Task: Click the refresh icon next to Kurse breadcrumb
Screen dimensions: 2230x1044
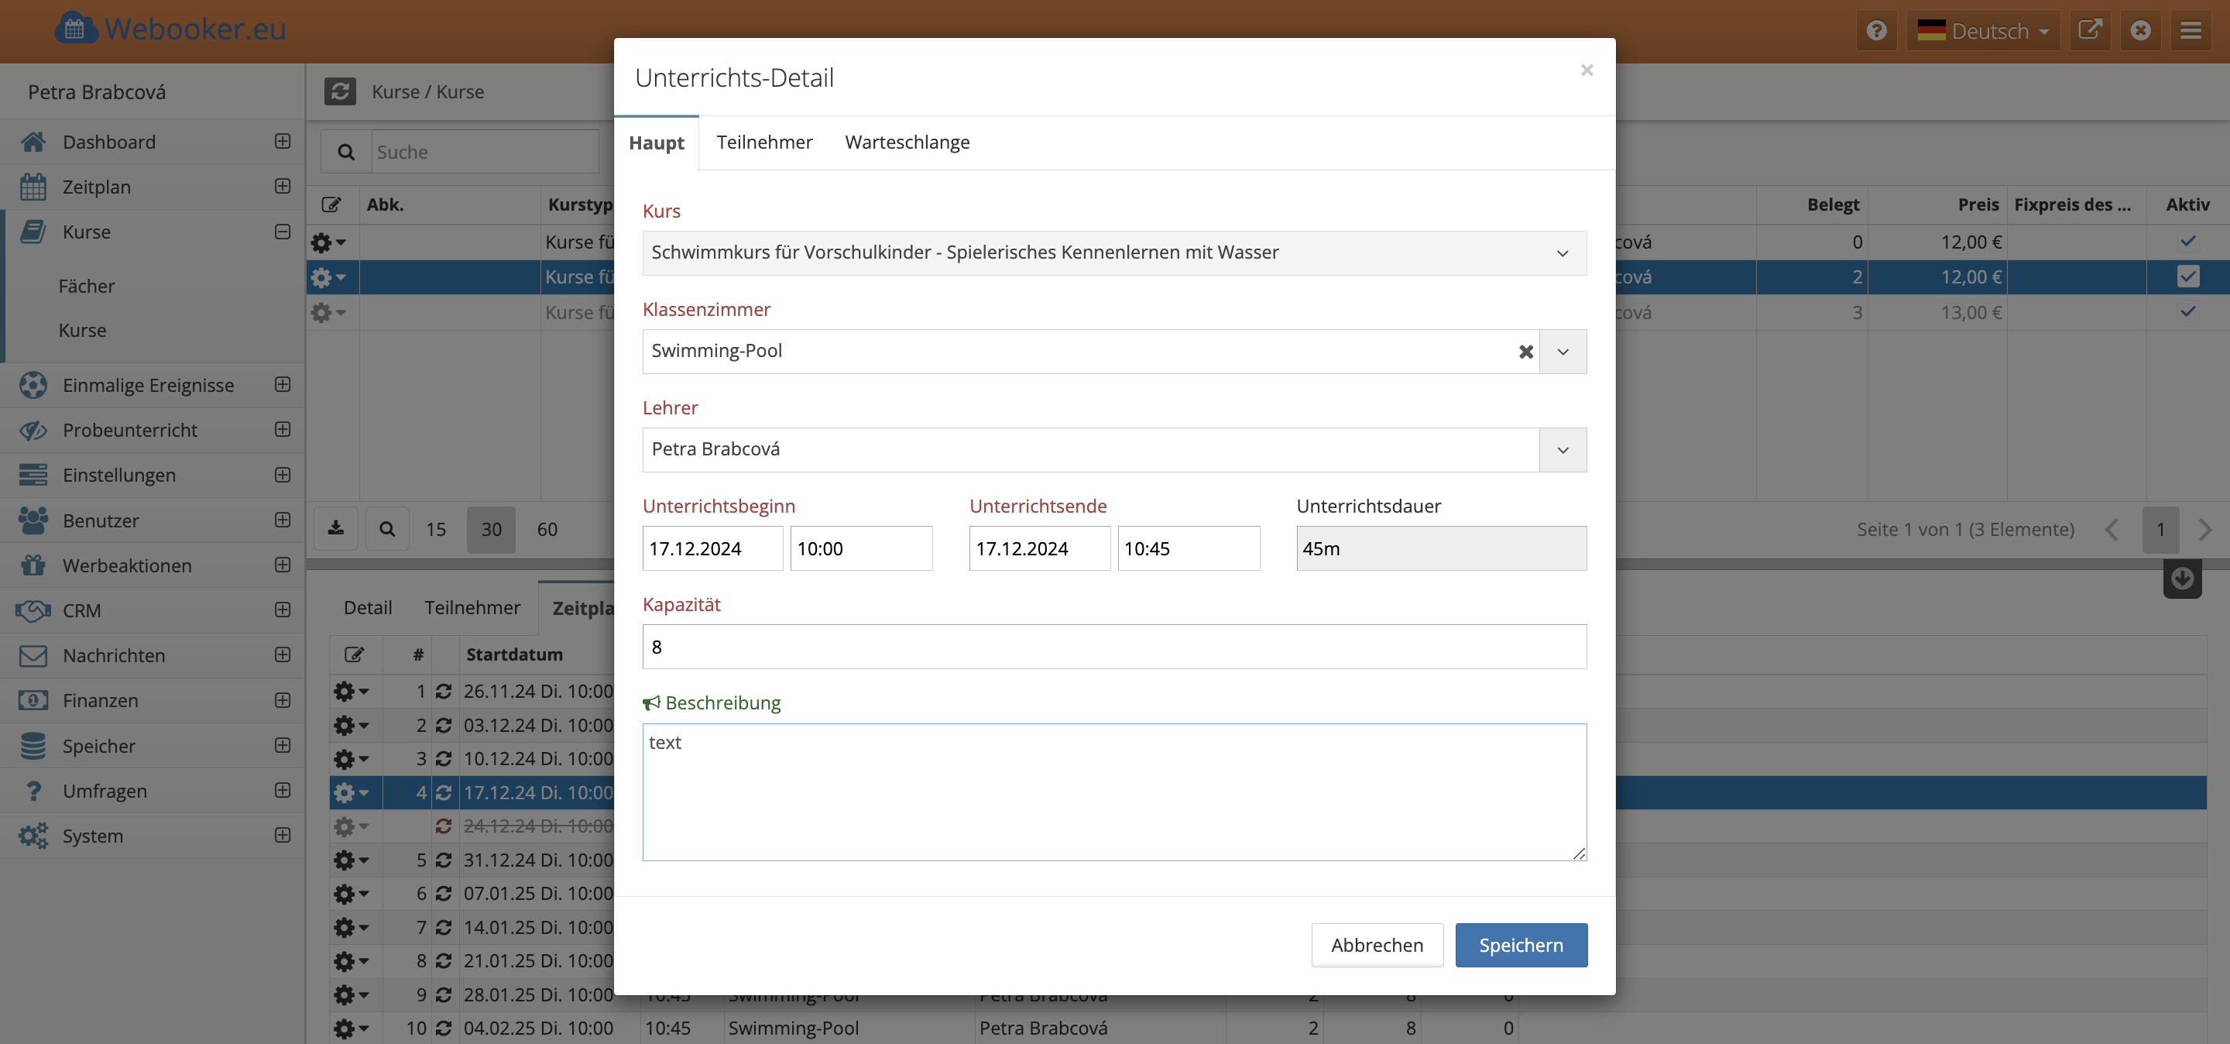Action: click(340, 91)
